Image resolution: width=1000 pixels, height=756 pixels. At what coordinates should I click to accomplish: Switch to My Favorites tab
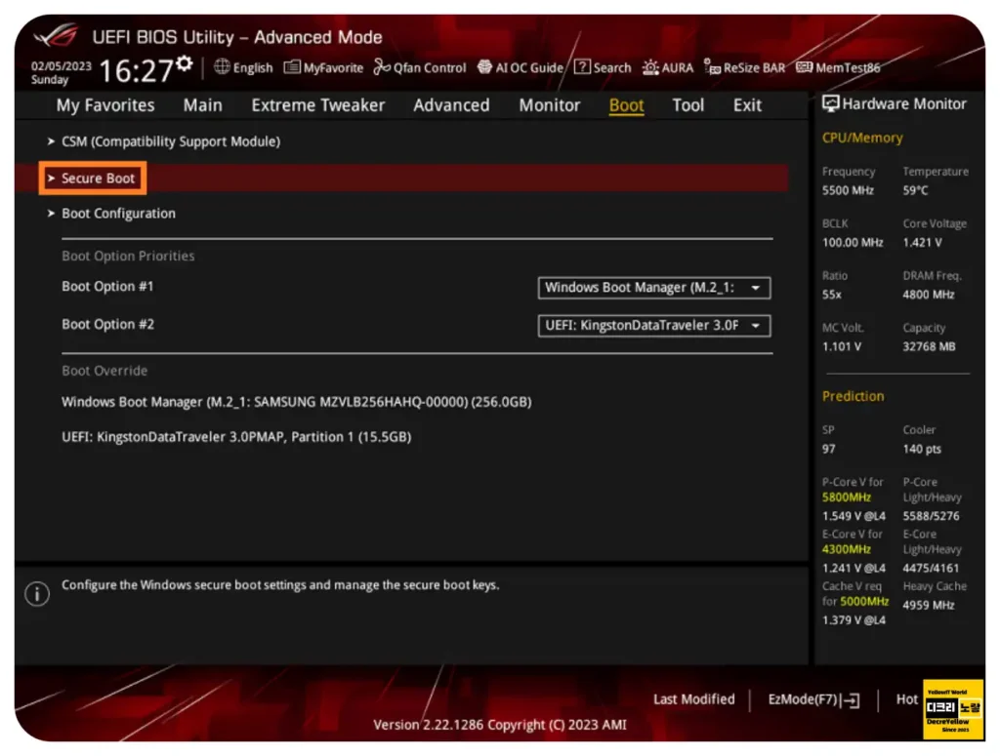[105, 105]
